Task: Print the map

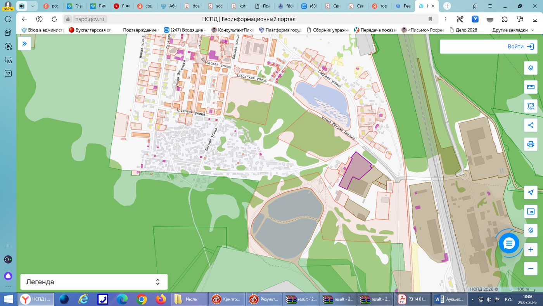Action: [531, 144]
